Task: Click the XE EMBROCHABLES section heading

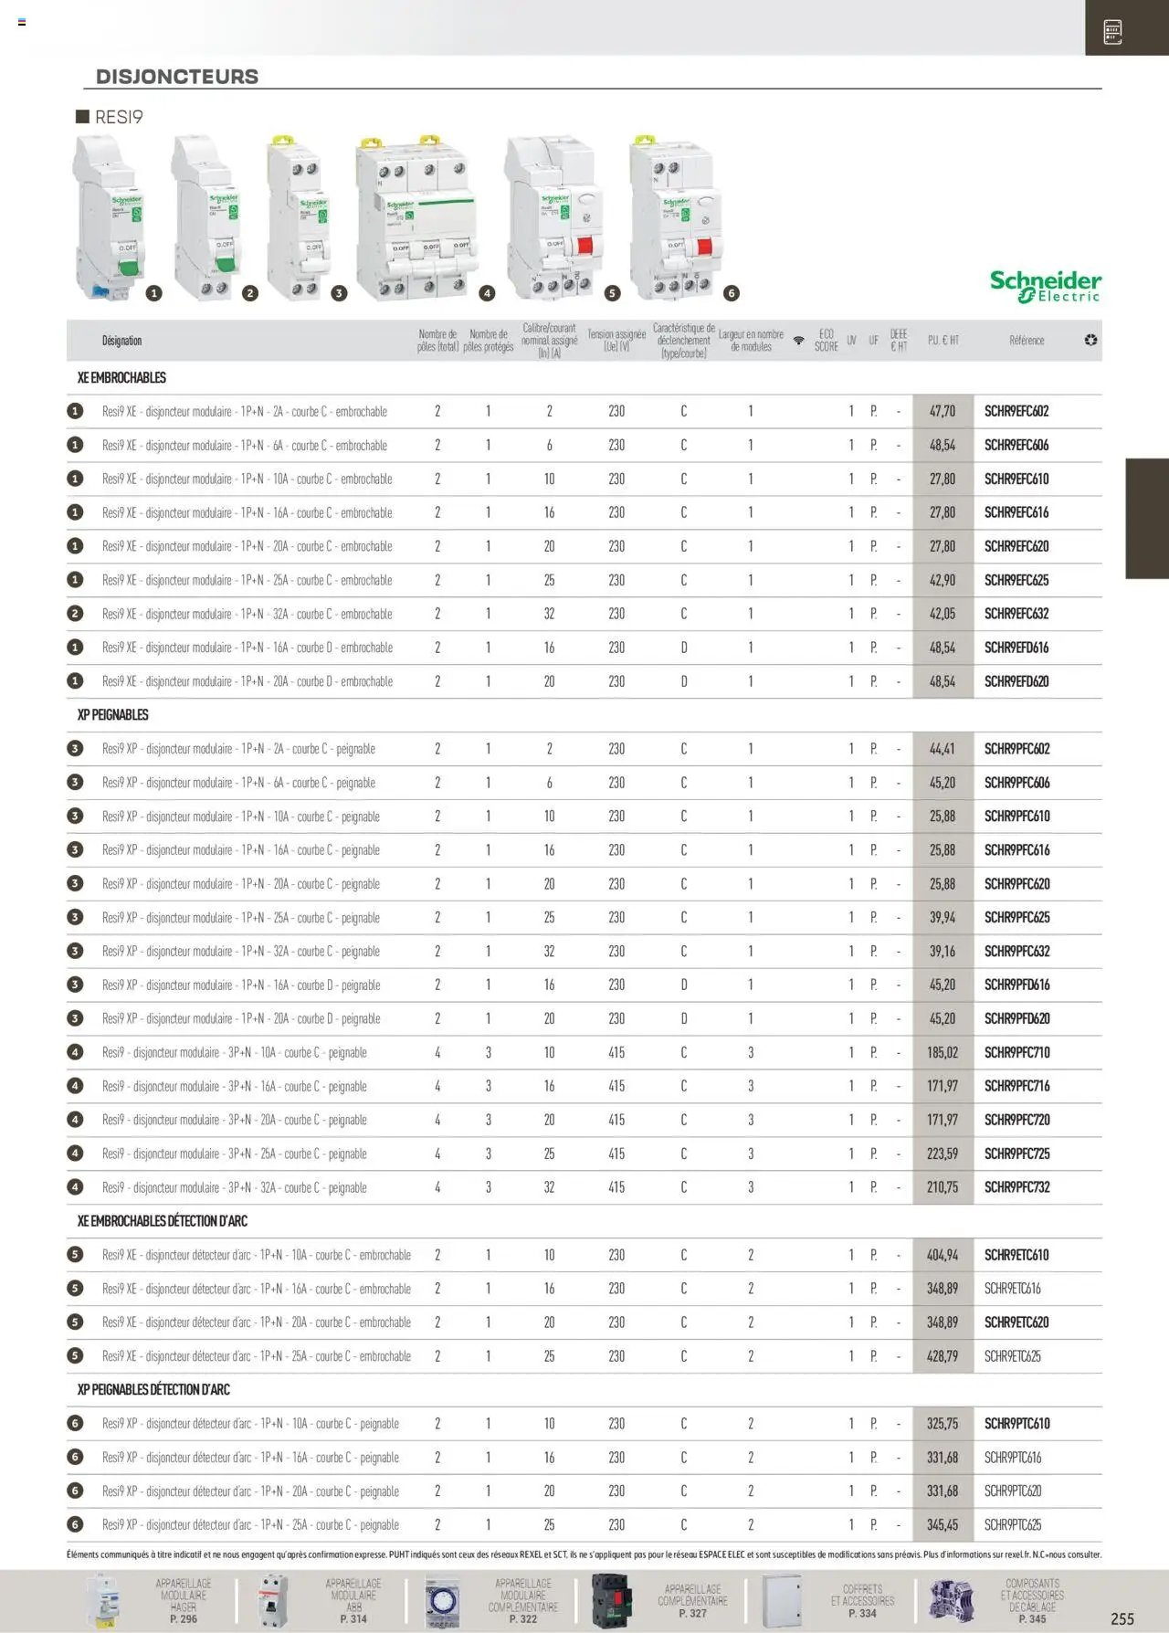Action: click(x=121, y=378)
